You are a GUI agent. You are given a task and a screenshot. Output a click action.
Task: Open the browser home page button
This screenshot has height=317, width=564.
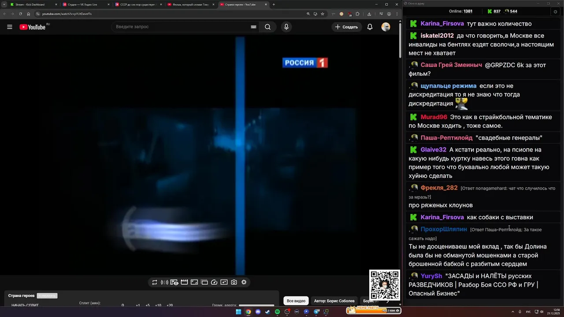pyautogui.click(x=29, y=14)
